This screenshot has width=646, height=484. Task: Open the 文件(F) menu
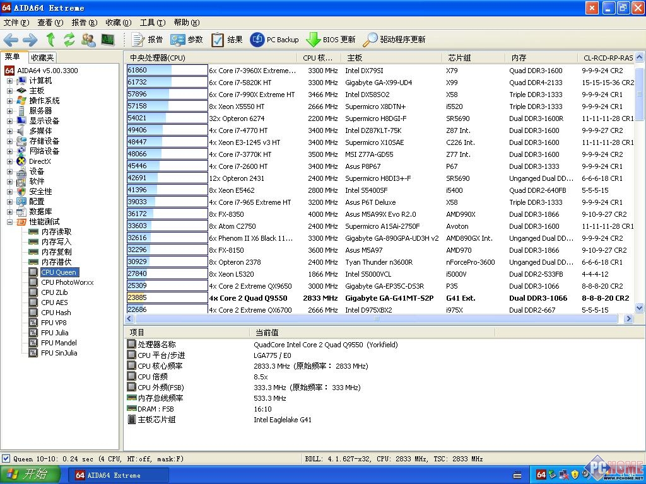[x=16, y=23]
